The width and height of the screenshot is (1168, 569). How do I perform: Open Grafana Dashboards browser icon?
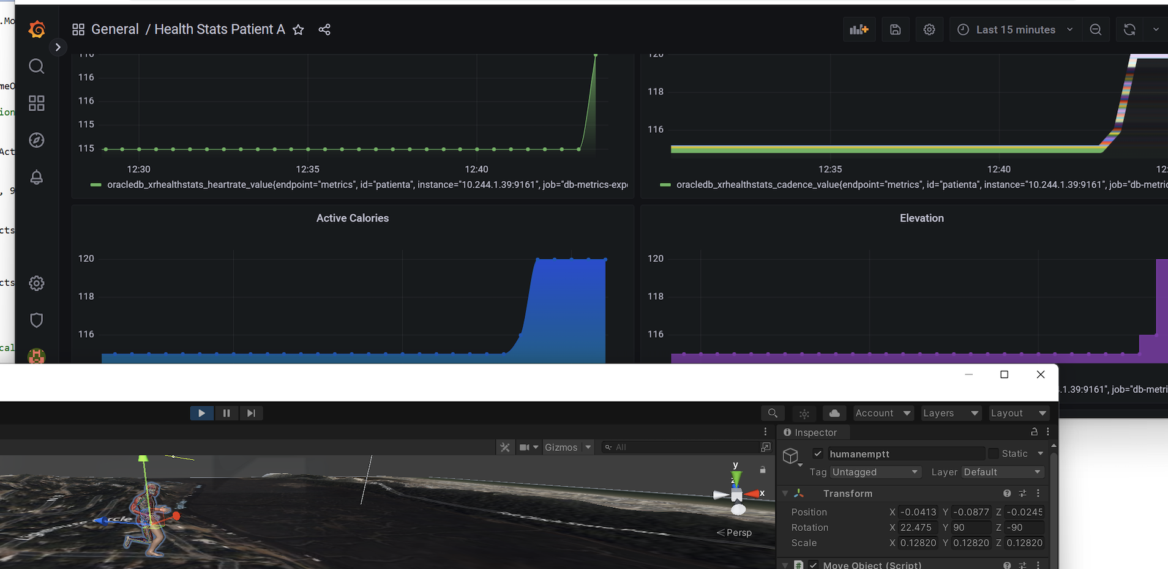[36, 103]
